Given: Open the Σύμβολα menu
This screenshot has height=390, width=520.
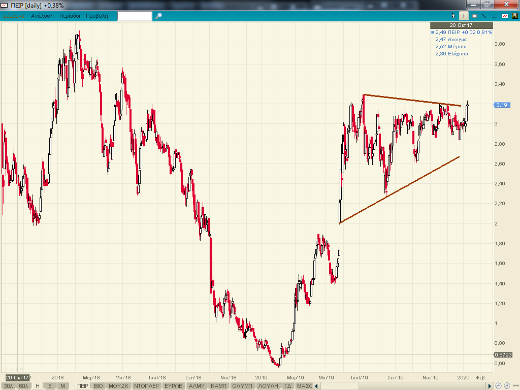Looking at the screenshot, I should click(x=14, y=16).
